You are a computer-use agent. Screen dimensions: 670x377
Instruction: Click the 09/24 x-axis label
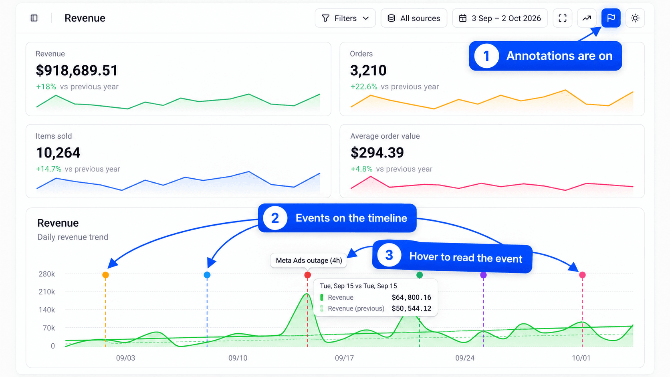[465, 358]
